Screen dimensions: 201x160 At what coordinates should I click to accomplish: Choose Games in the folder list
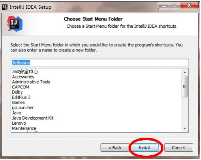point(18,103)
